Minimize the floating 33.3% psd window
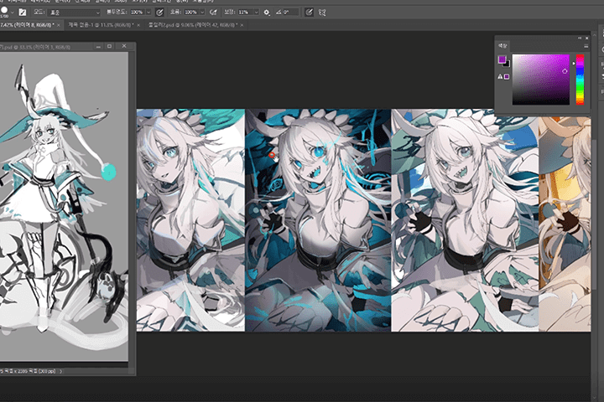 [x=99, y=46]
